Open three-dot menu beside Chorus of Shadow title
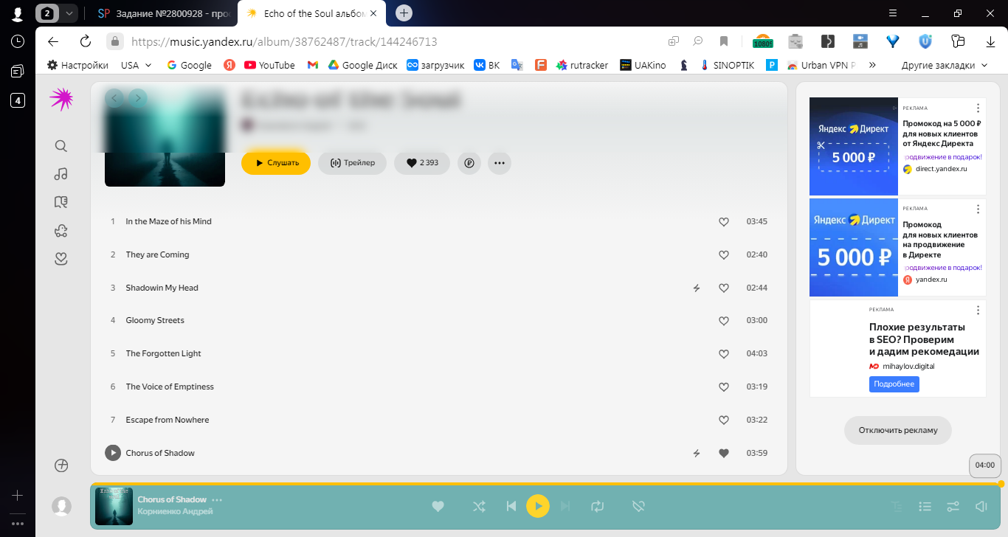The height and width of the screenshot is (537, 1008). (x=217, y=499)
